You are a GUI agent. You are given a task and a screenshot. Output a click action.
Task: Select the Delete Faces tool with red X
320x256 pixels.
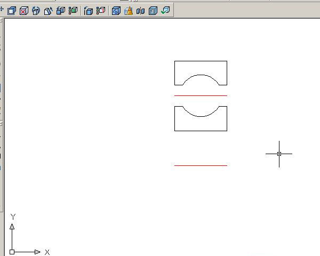click(x=23, y=10)
